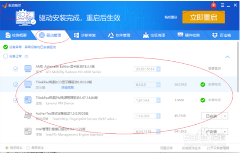
Task: Click the vertical scrollbar of driver list
Action: coord(238,67)
